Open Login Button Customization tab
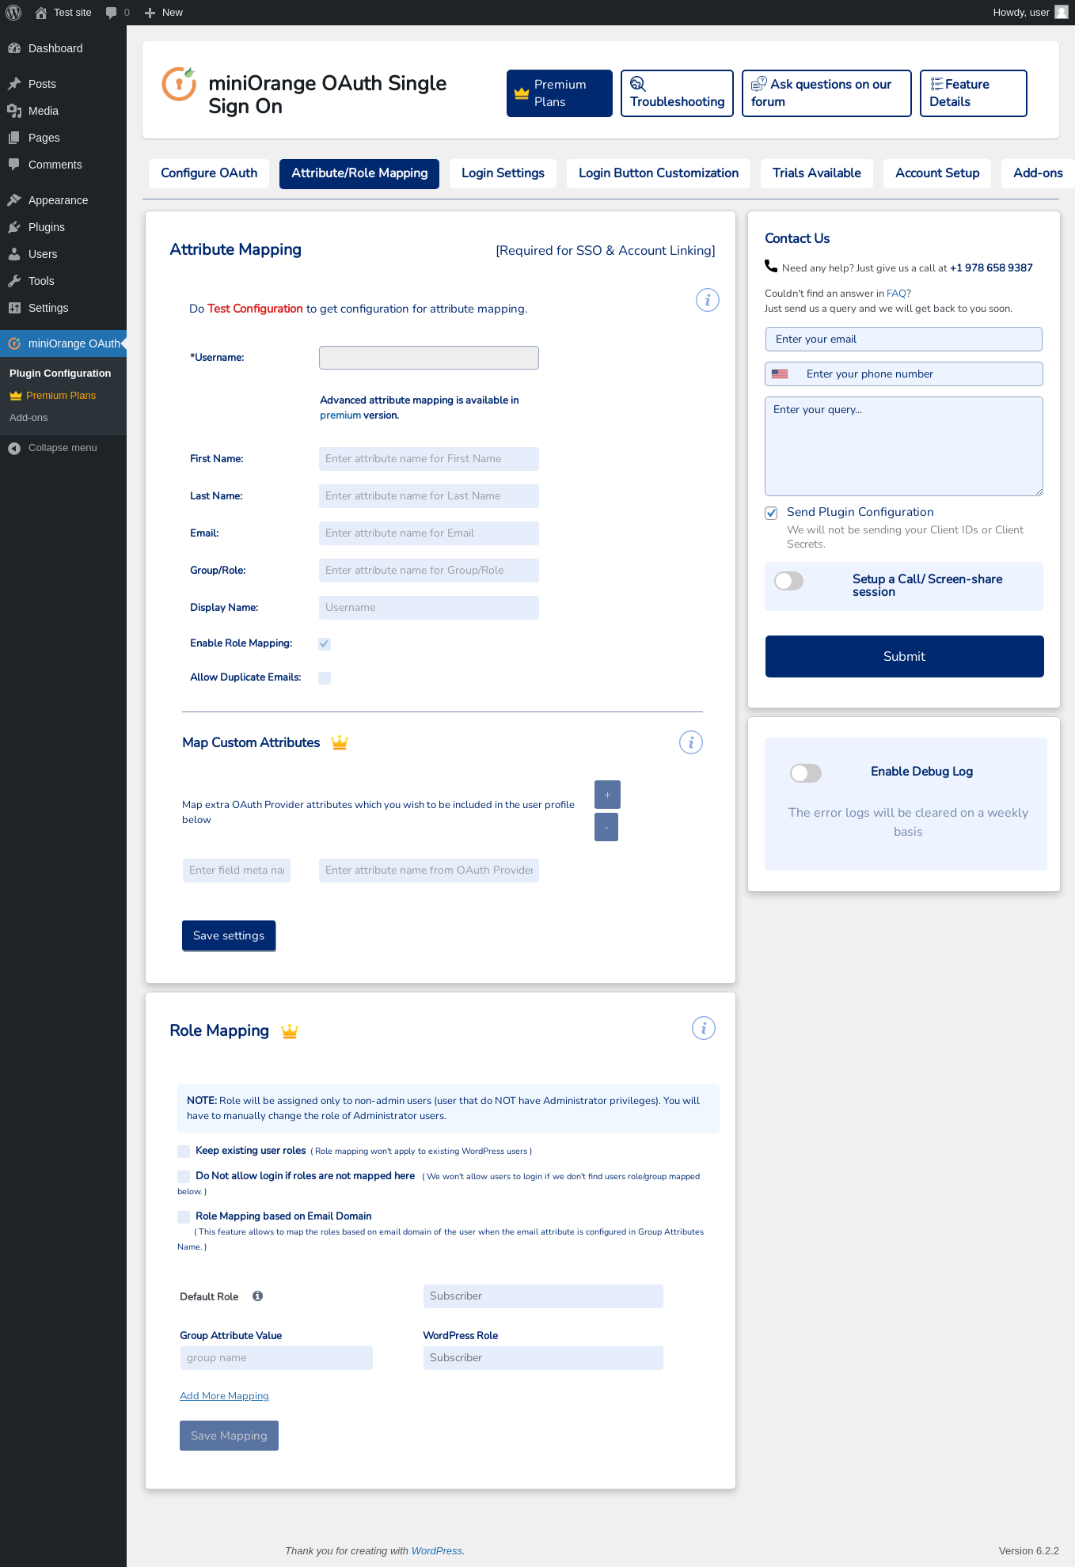Image resolution: width=1075 pixels, height=1567 pixels. (x=659, y=173)
